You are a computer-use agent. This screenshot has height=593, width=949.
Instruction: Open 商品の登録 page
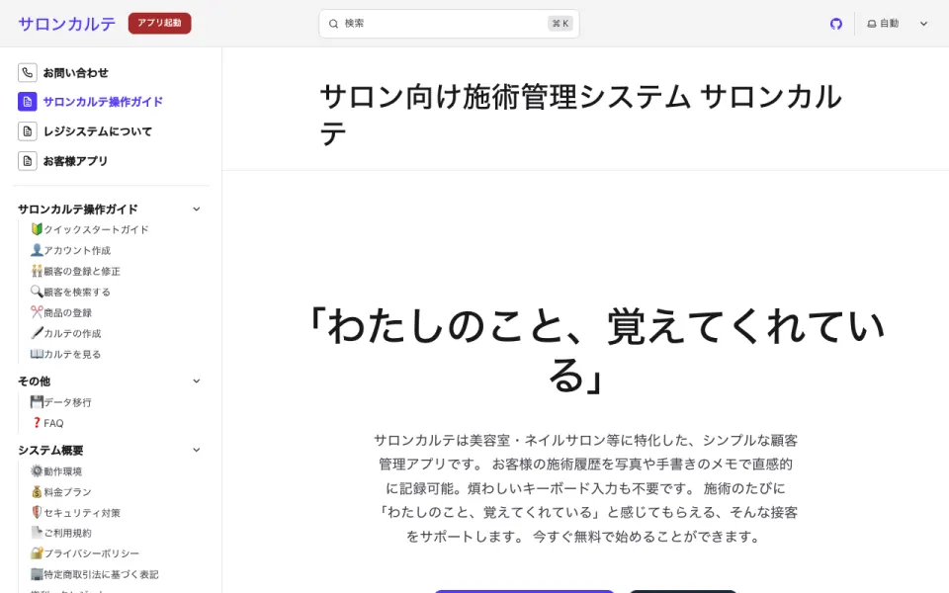pyautogui.click(x=61, y=312)
